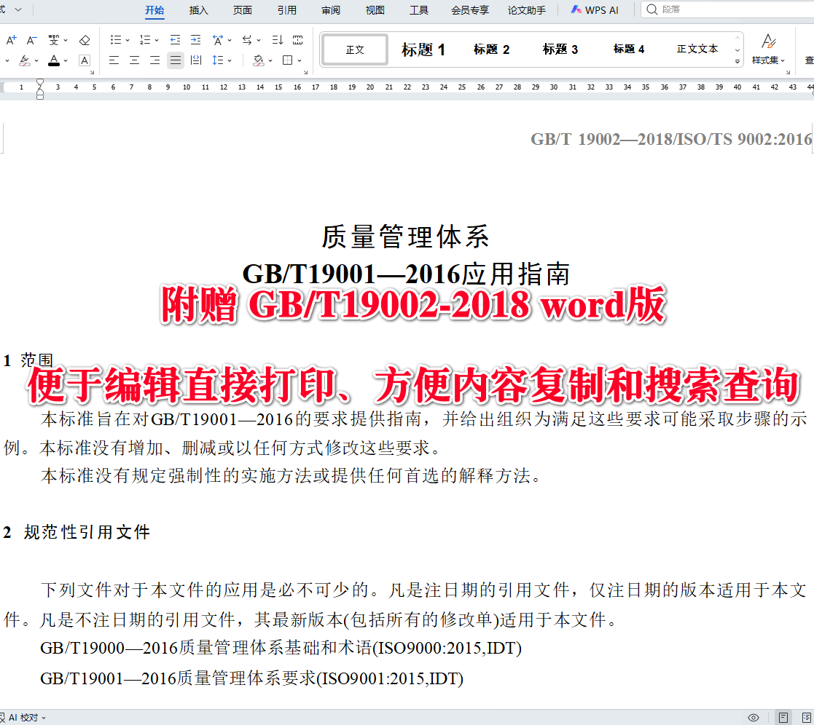Apply 正文 style
This screenshot has height=725, width=814.
pyautogui.click(x=355, y=49)
